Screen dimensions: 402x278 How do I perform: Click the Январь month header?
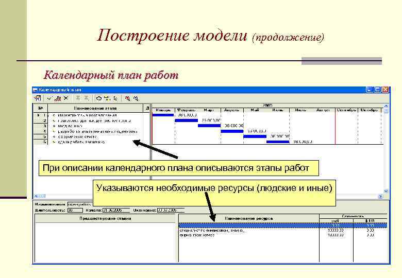163,110
